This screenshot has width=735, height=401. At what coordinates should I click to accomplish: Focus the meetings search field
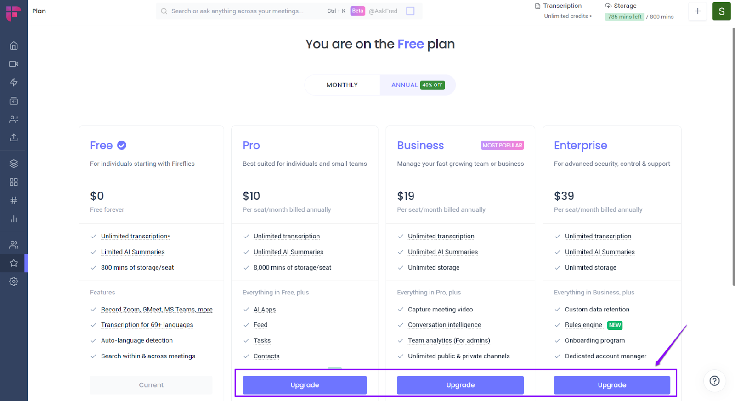tap(239, 11)
